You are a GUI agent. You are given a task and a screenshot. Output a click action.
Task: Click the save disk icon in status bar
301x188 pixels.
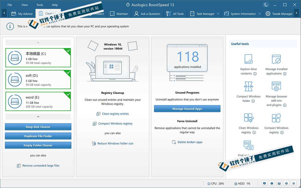[x=279, y=183]
